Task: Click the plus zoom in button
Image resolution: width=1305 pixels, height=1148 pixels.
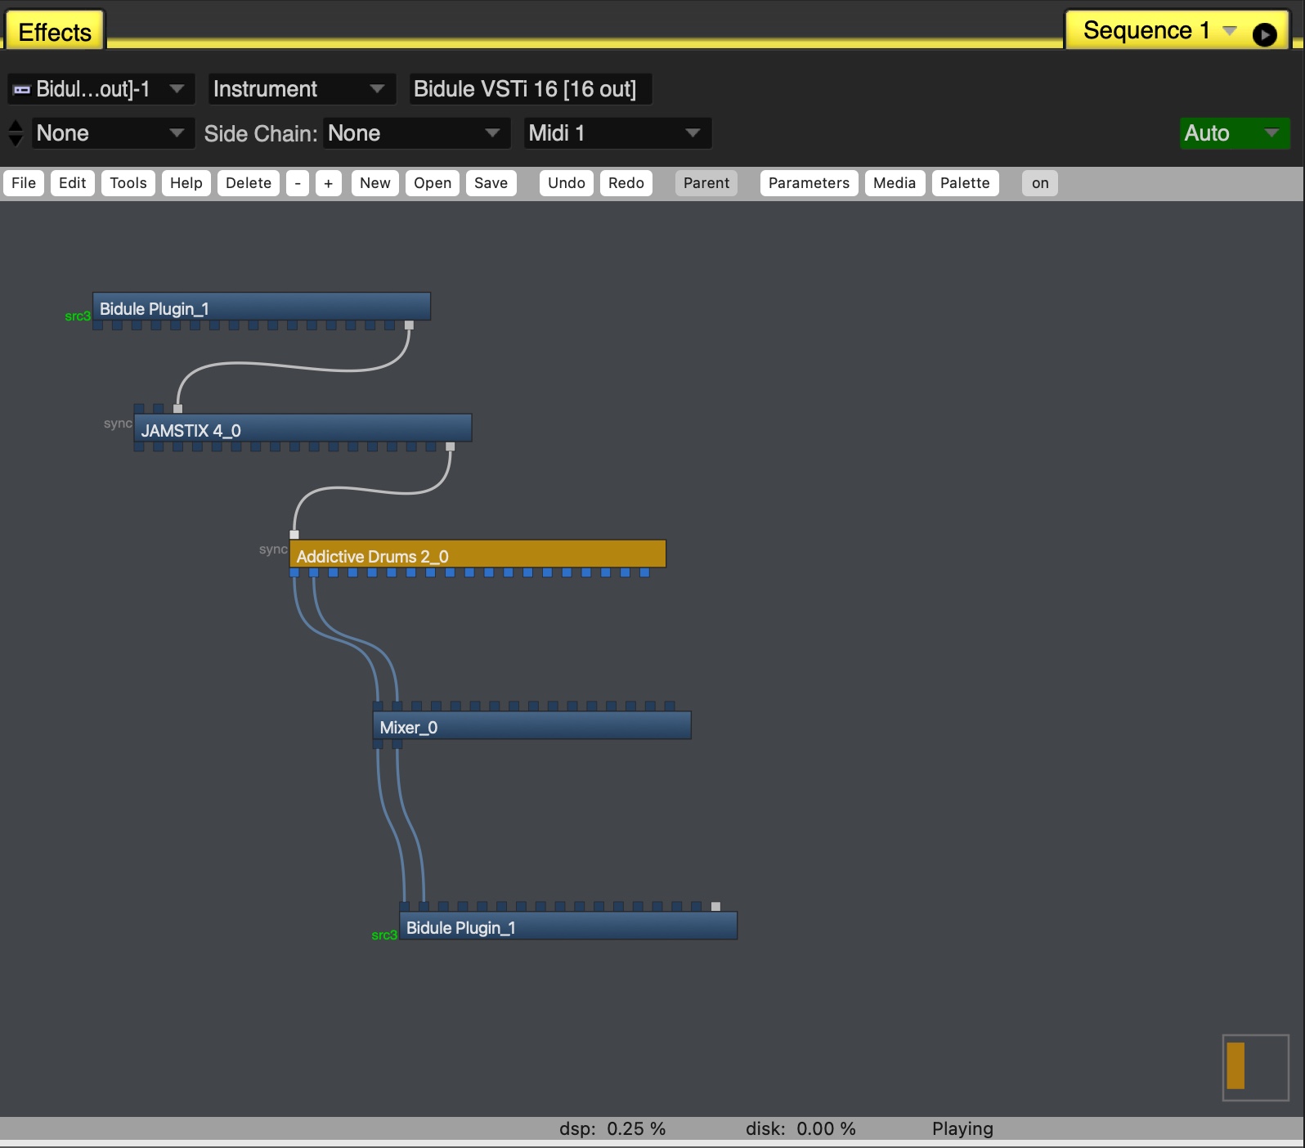Action: point(329,183)
